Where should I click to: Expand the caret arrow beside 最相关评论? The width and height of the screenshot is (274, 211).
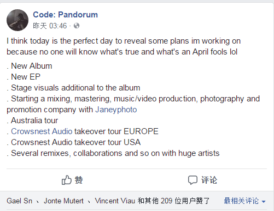coord(263,201)
